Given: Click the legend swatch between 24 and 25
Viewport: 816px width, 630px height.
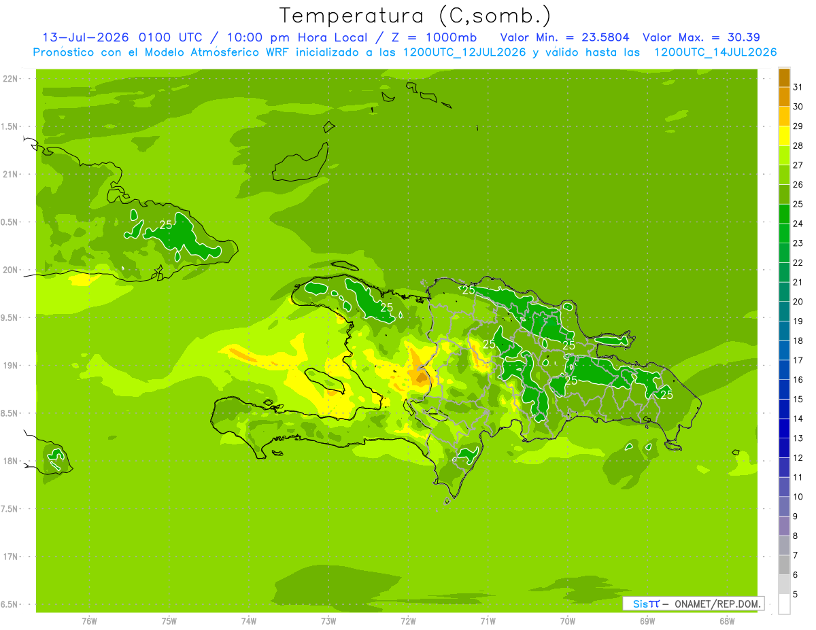Looking at the screenshot, I should point(784,213).
